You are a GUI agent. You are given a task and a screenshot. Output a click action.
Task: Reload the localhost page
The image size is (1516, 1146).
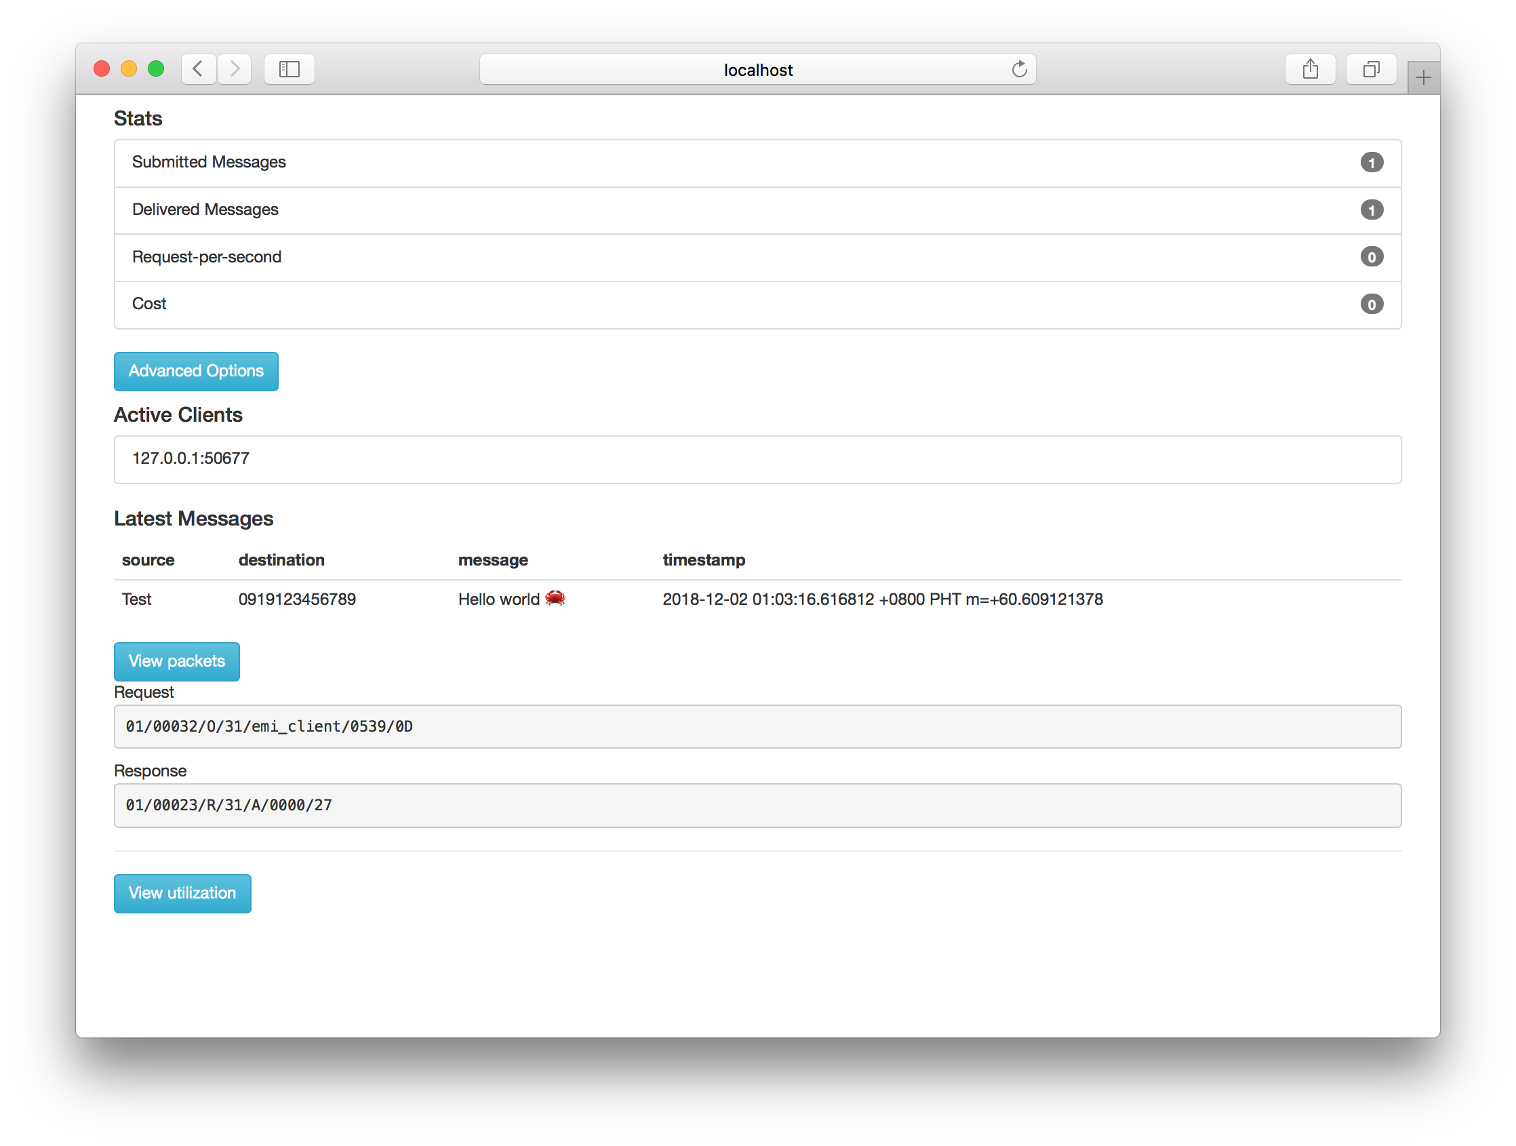coord(1019,69)
